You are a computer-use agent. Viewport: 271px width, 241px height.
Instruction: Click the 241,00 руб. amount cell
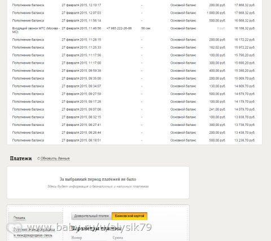click(x=217, y=109)
